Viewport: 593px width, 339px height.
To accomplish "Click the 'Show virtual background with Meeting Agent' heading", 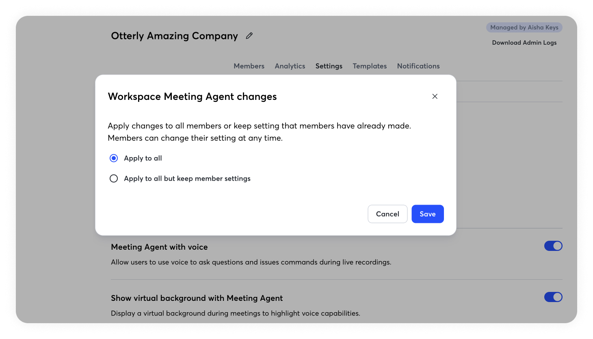I will (x=197, y=298).
